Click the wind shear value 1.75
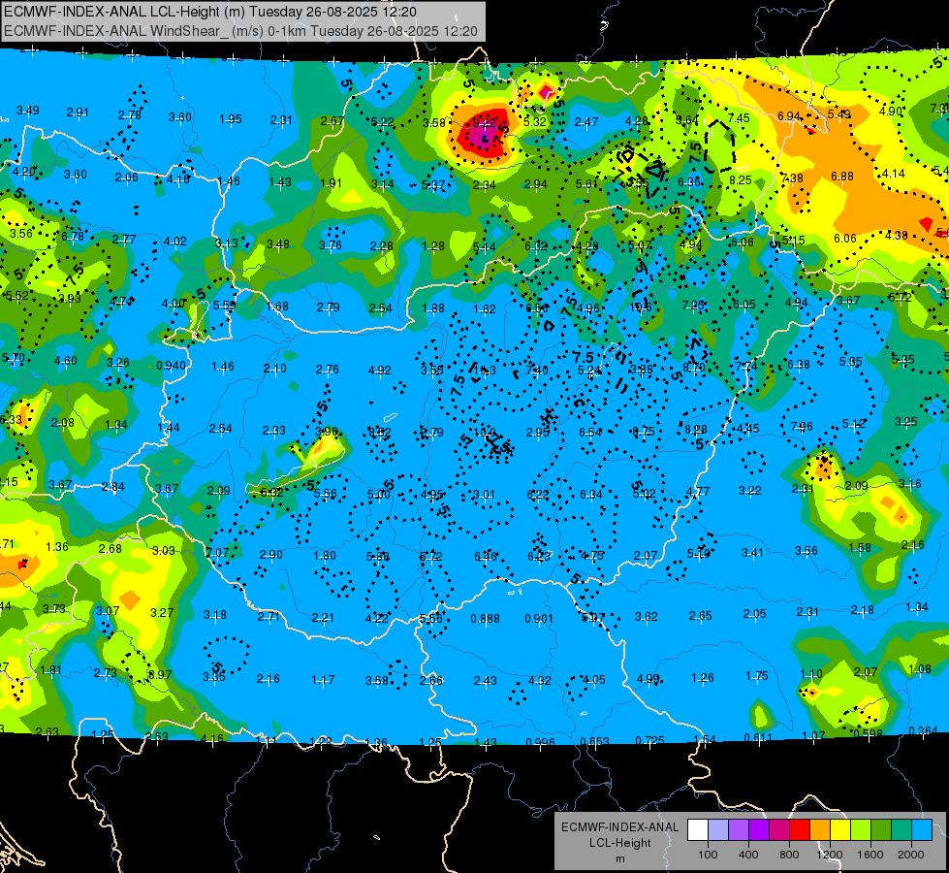The image size is (949, 873). (x=757, y=675)
